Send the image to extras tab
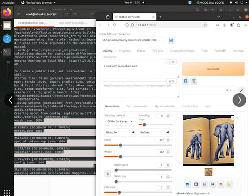This screenshot has width=249, height=196. pos(229,184)
